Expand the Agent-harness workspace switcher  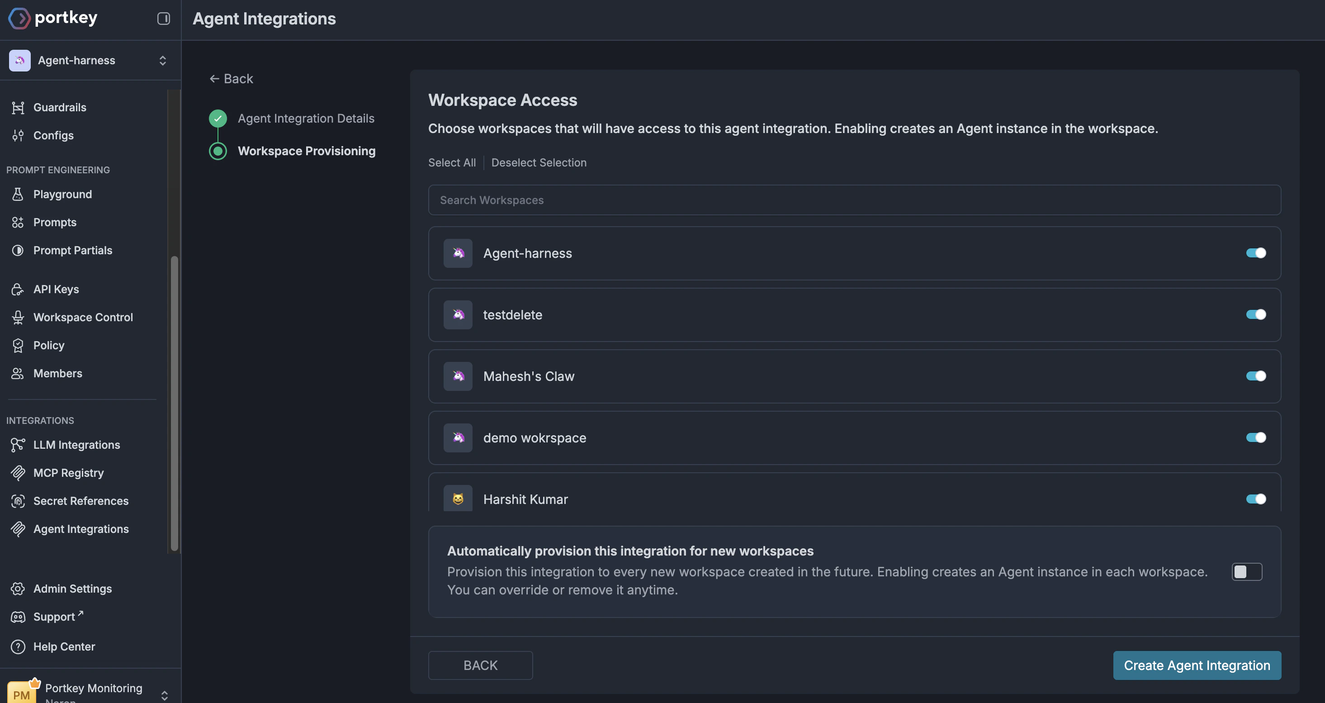pyautogui.click(x=162, y=61)
